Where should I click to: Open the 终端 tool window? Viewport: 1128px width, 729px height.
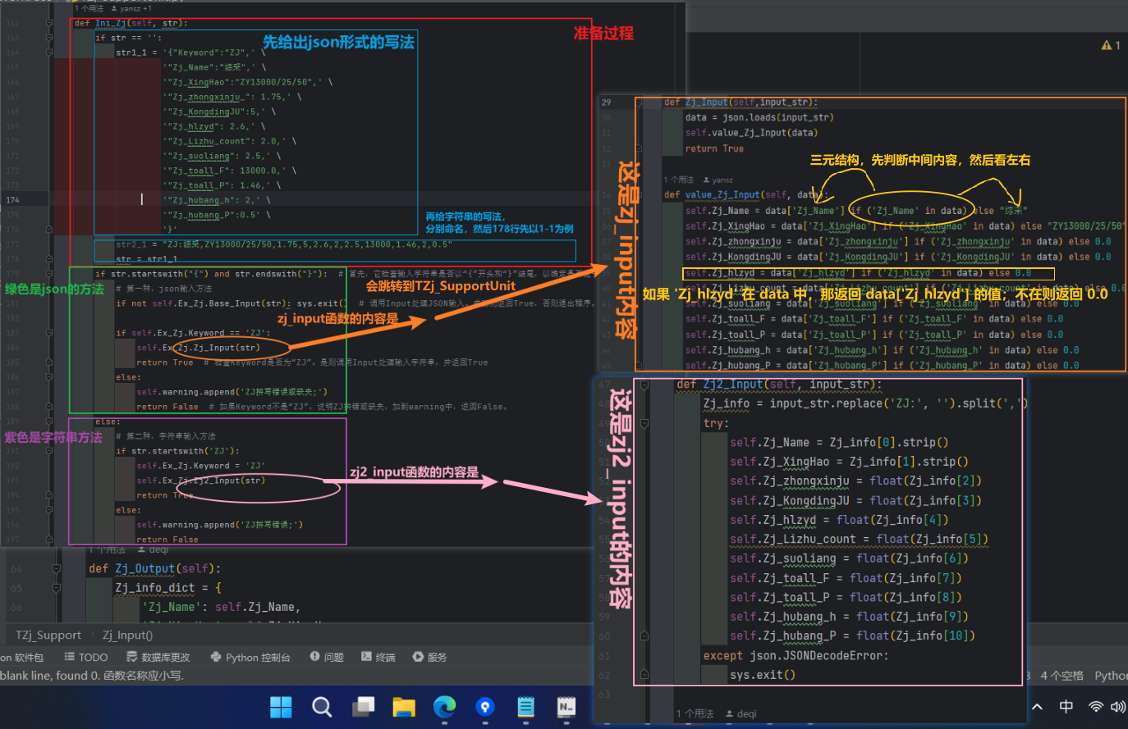pos(378,657)
